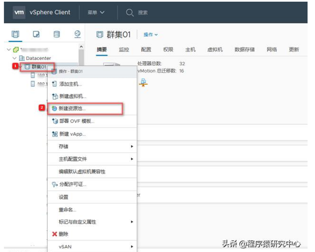Collapse the Datacenter tree node
This screenshot has width=315, height=252.
[14, 58]
